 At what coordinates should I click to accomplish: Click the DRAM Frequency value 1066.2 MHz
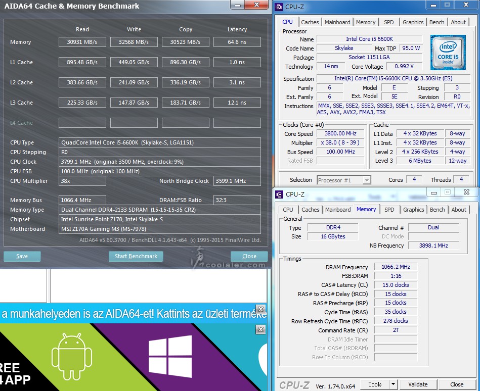(x=396, y=267)
